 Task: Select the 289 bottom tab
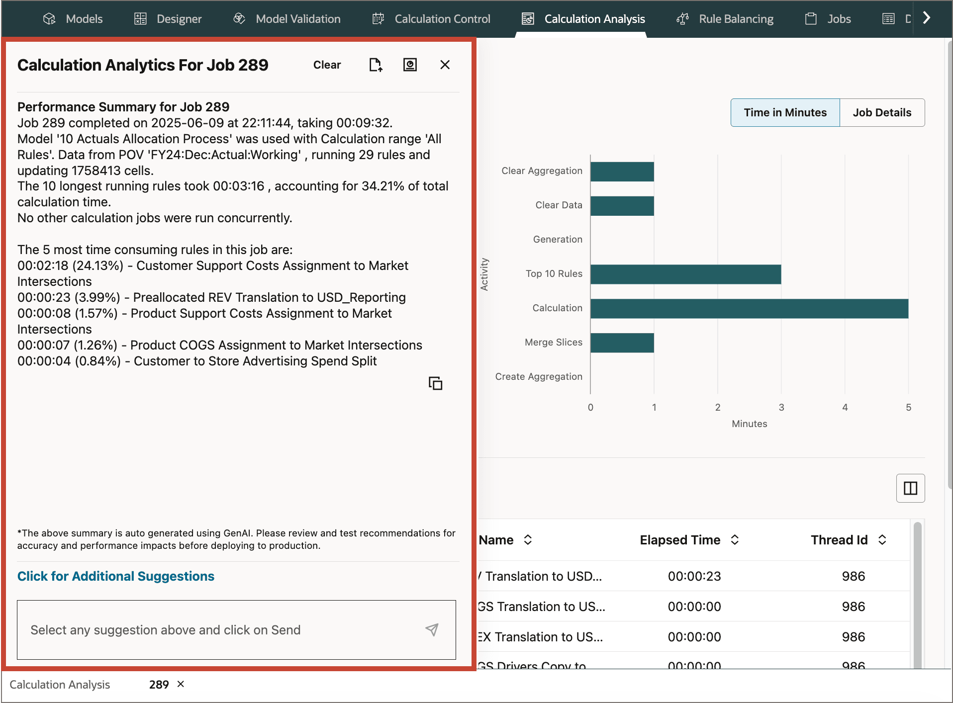point(159,685)
